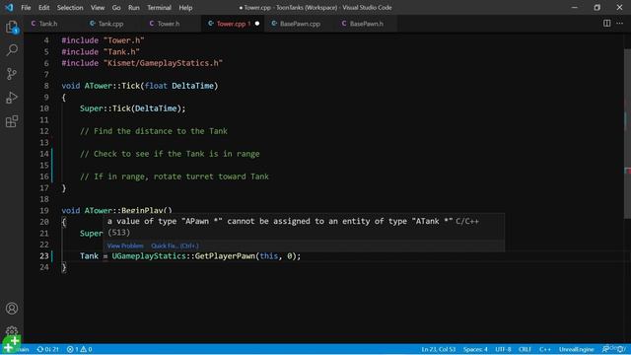Change language mode C++ in status bar
Screen dimensions: 631x355
(545, 349)
